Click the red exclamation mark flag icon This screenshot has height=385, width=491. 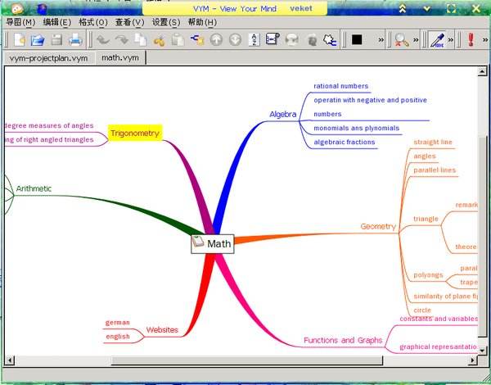coord(471,39)
